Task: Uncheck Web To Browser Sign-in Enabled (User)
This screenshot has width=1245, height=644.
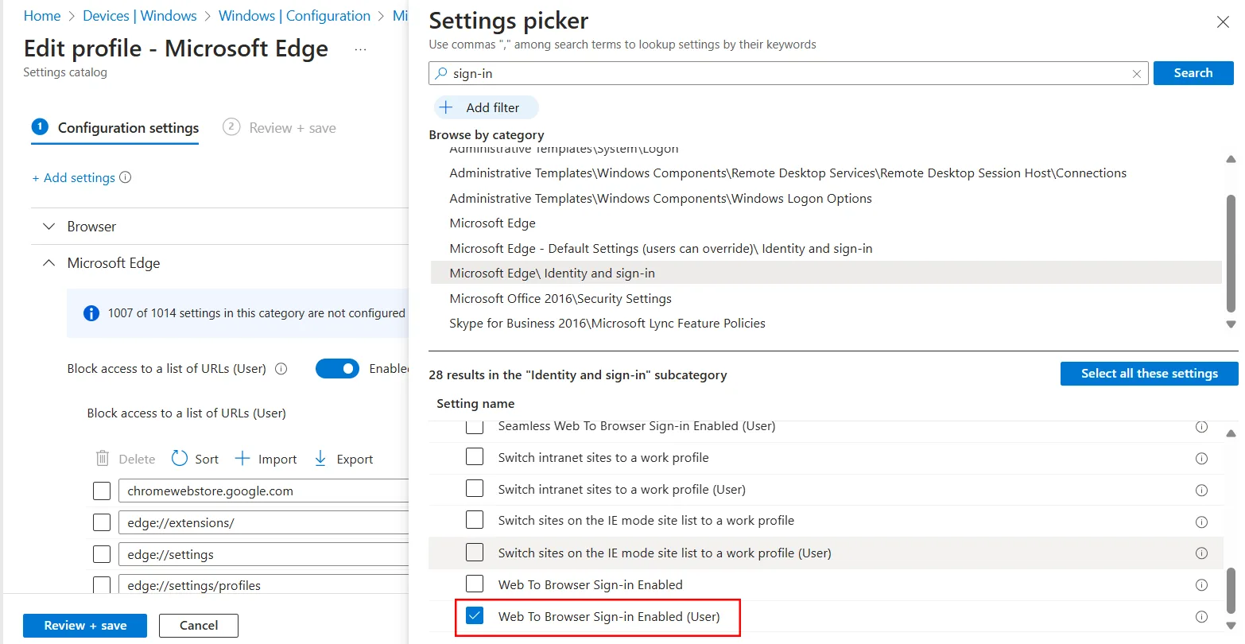Action: (x=475, y=615)
